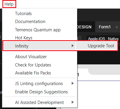Open the Apple-iOS : Native platform dropdown
The height and width of the screenshot is (109, 120).
(x=103, y=39)
